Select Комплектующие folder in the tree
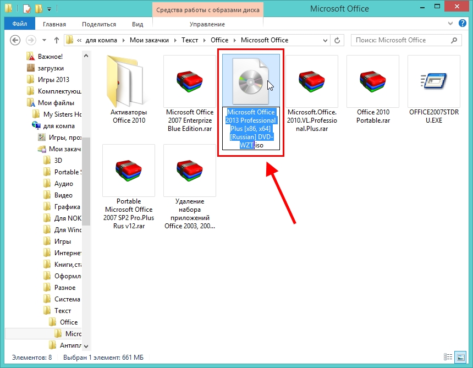 click(54, 91)
